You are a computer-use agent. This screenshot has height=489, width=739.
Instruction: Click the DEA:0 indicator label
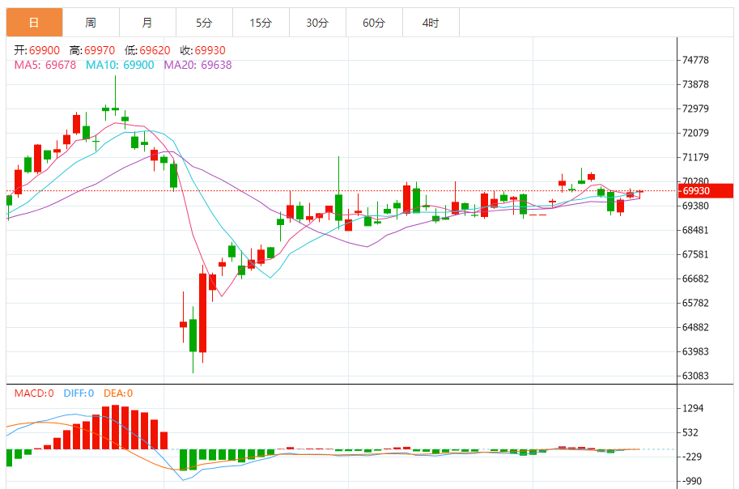pos(118,393)
